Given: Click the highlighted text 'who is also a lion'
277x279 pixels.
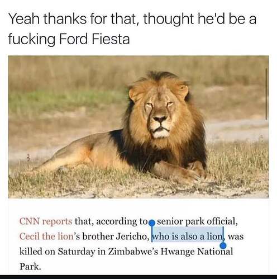Looking at the screenshot, I should coord(187,237).
